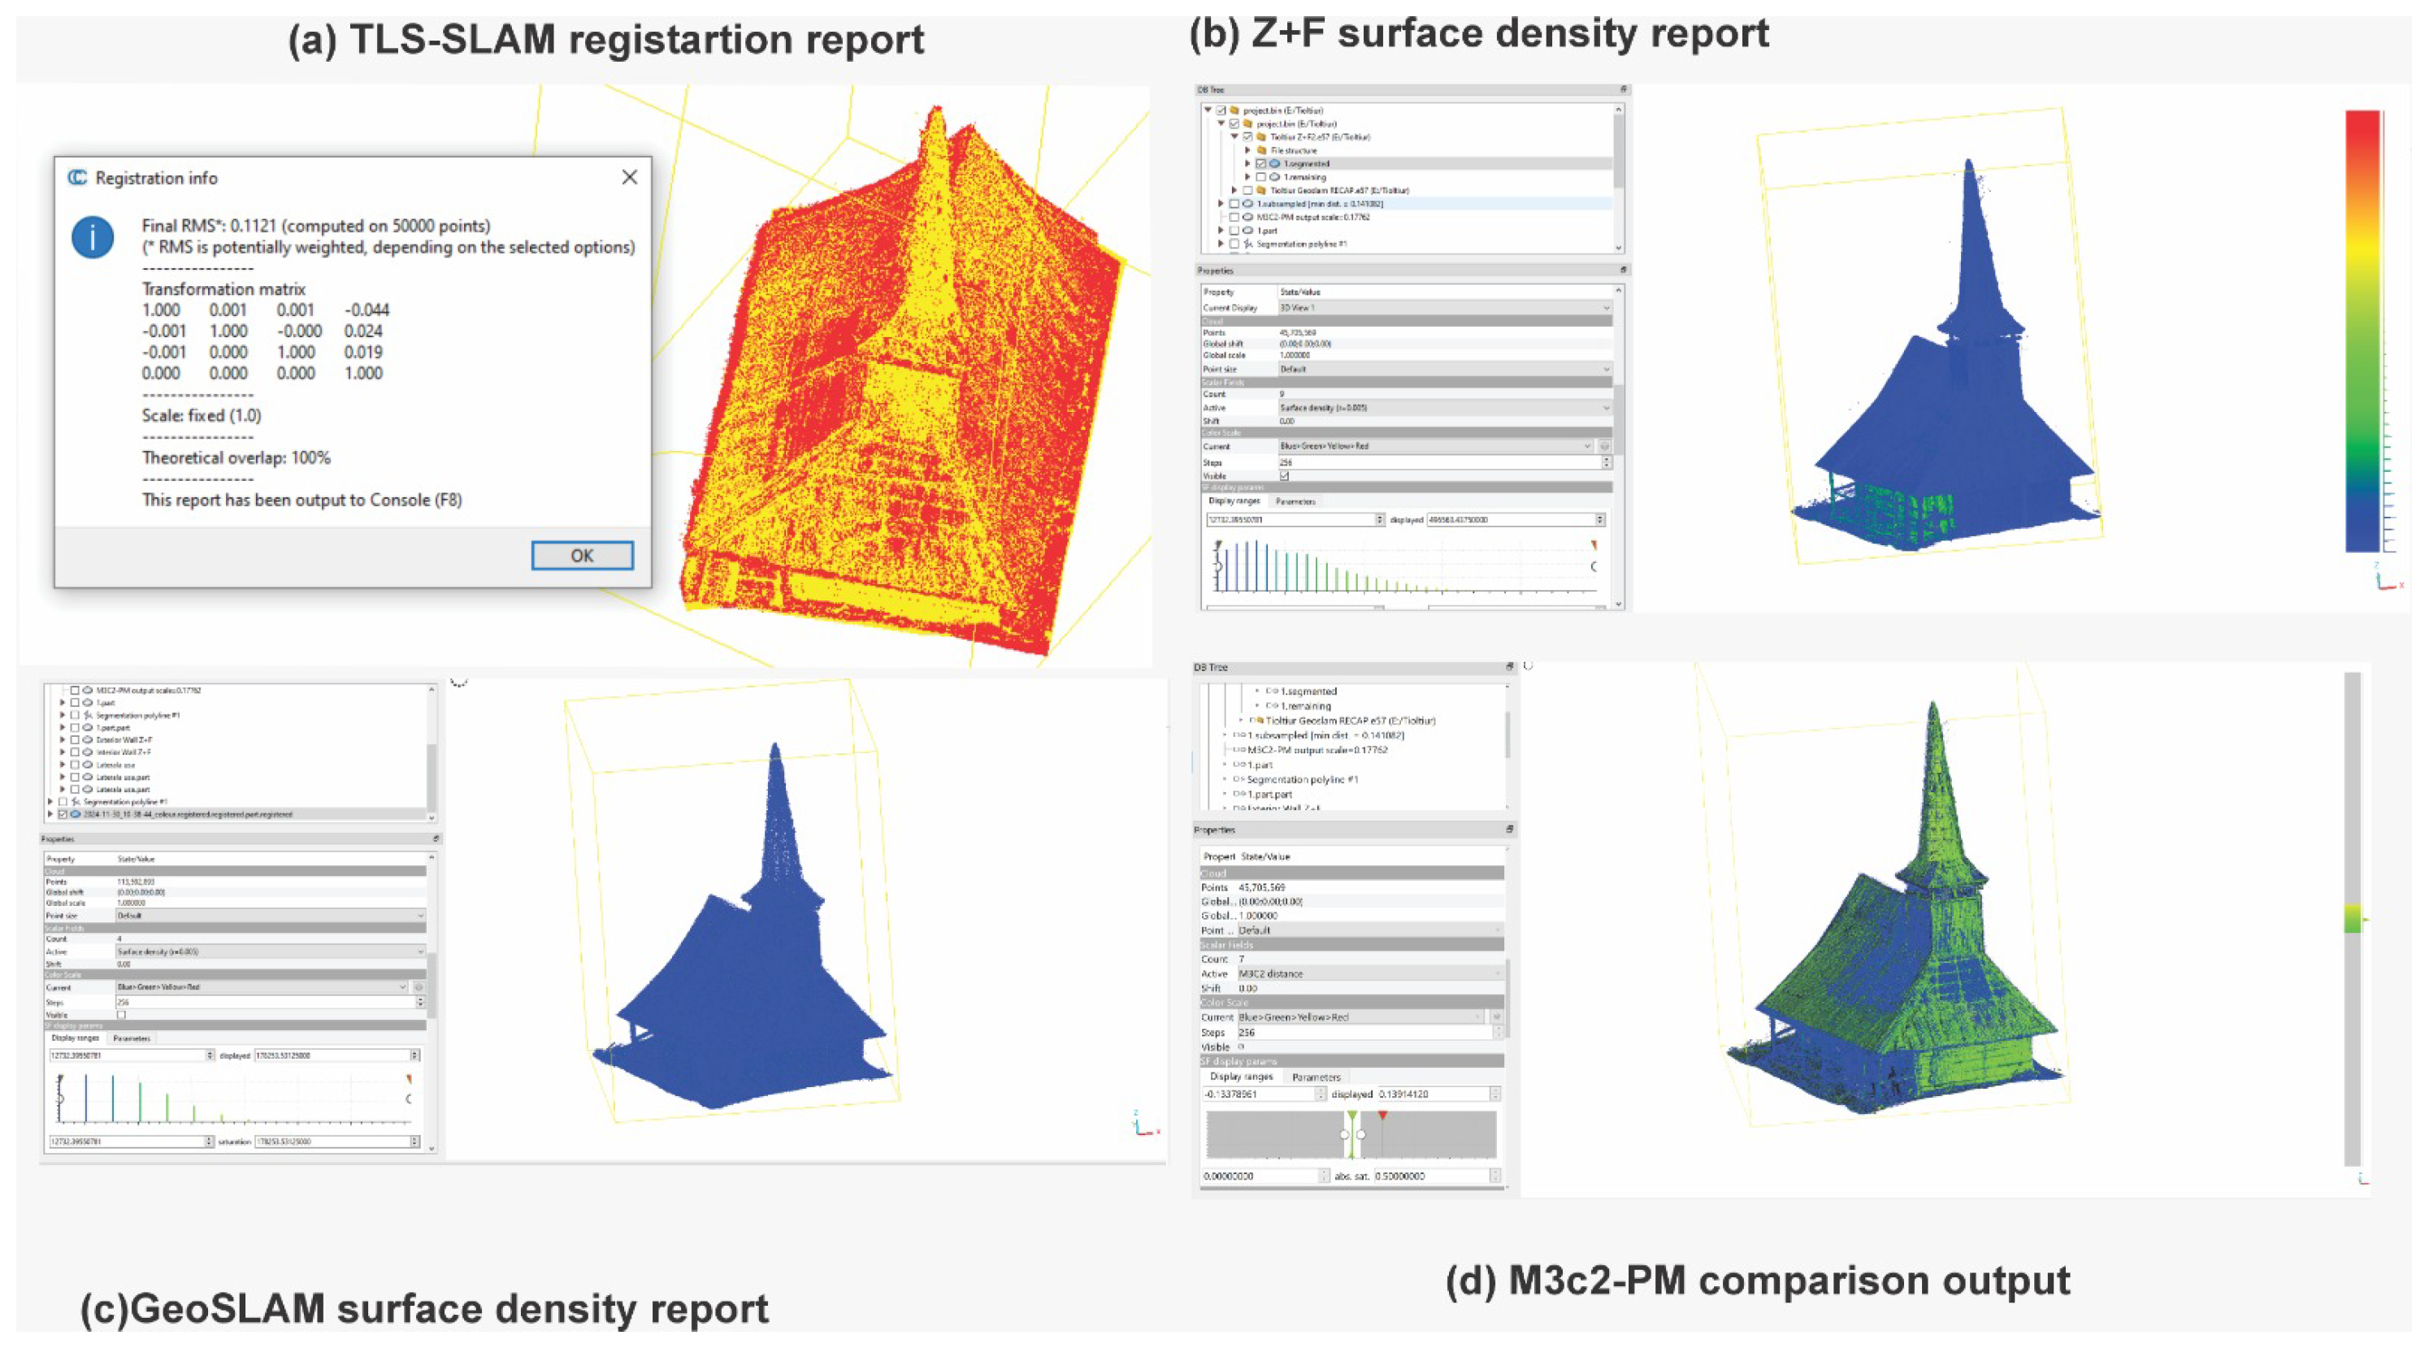The image size is (2425, 1348).
Task: Enable the 1.remaining checkbox in panel (b)
Action: [x=1261, y=177]
